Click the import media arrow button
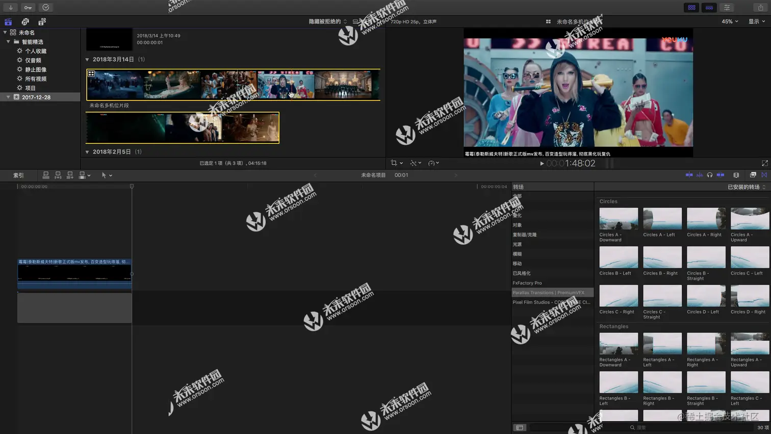 [11, 7]
